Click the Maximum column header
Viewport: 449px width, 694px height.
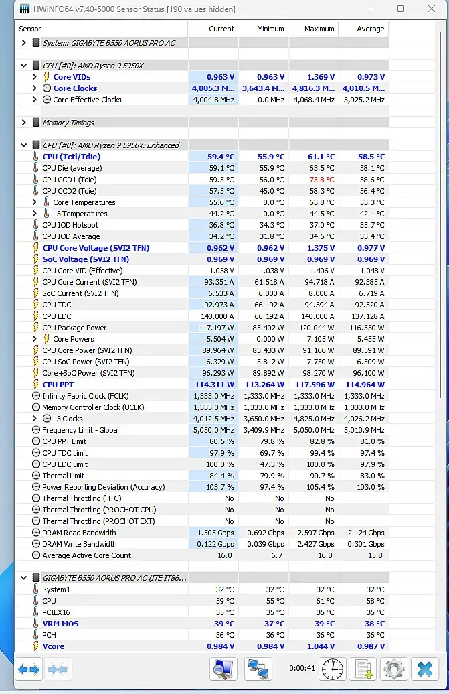314,29
